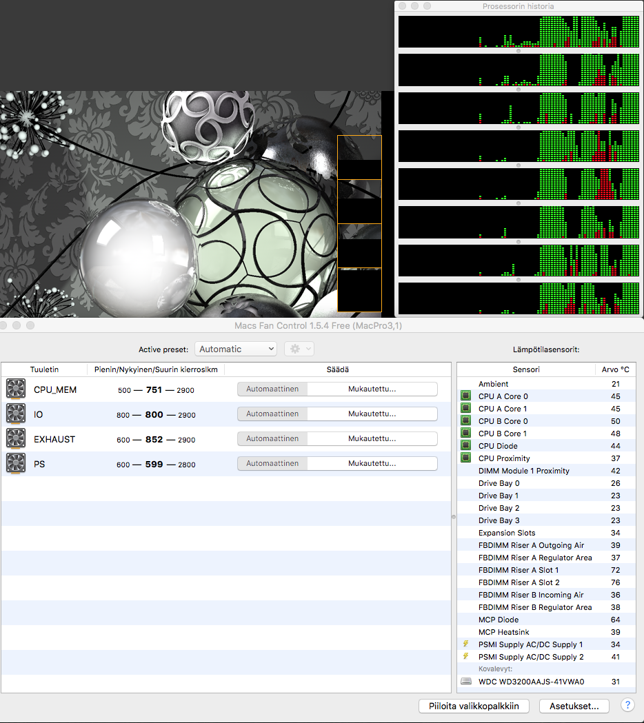
Task: Set IO fan to Automaattinen
Action: coord(272,414)
